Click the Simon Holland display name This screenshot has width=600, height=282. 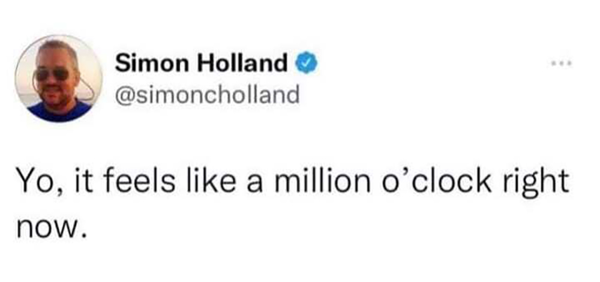202,62
